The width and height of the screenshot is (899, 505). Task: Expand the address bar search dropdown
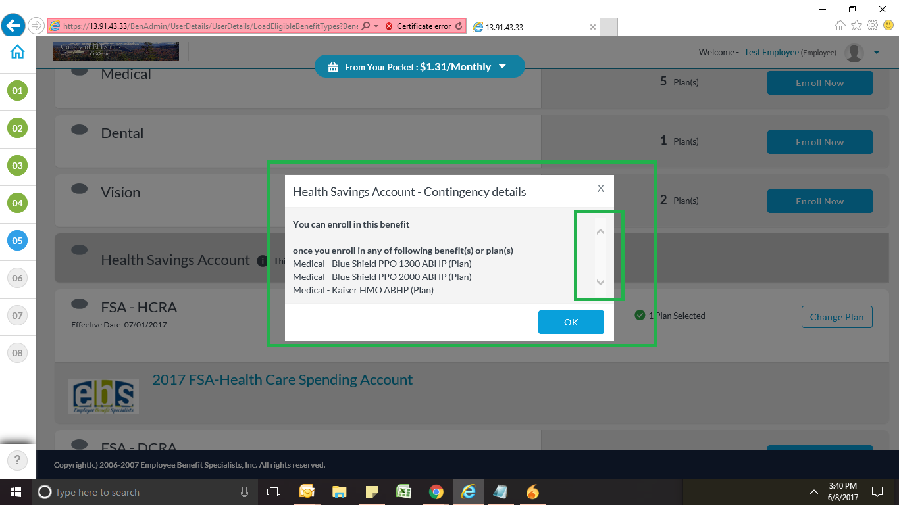tap(376, 26)
